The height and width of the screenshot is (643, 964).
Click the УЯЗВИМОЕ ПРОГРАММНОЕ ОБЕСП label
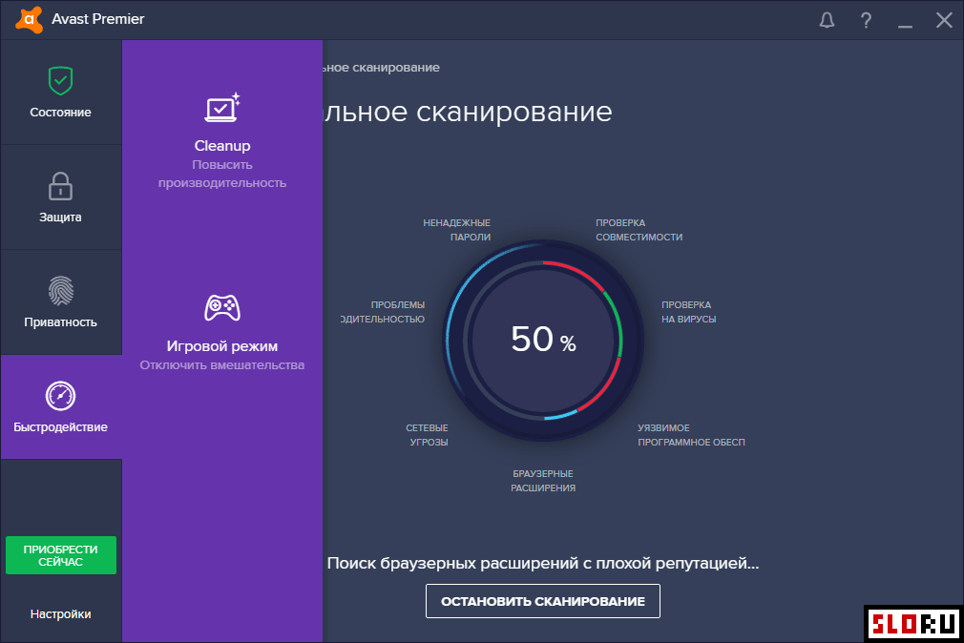click(x=691, y=435)
